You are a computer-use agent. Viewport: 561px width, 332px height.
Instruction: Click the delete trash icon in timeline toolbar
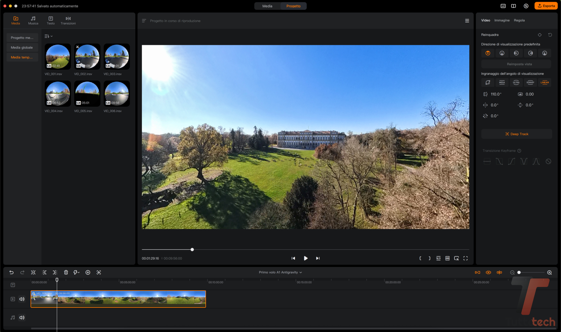coord(66,272)
